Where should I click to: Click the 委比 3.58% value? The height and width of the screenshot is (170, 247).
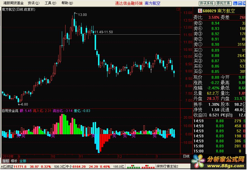click(x=214, y=17)
